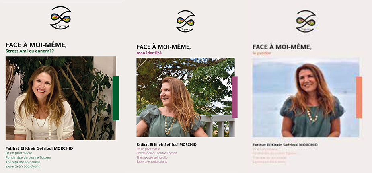This screenshot has width=372, height=173.
Task: Select the purple accent bar beside the photo
Action: (x=234, y=97)
